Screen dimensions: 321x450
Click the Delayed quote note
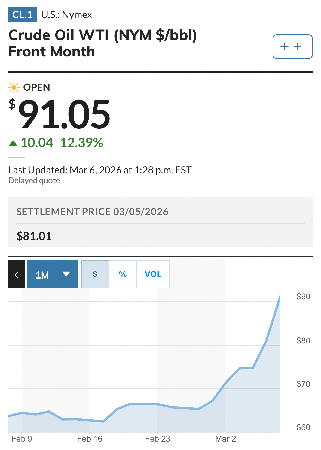click(34, 180)
